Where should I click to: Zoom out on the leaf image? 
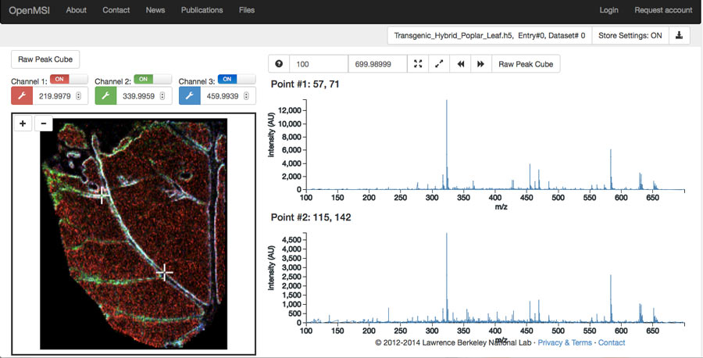44,124
